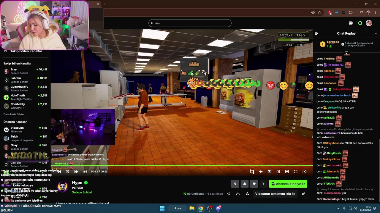
Task: Collapse chat with the arrow-lines icon
Action: (x=316, y=33)
